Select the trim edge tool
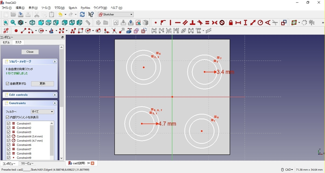Screen dimensions: 325x173 [114, 31]
